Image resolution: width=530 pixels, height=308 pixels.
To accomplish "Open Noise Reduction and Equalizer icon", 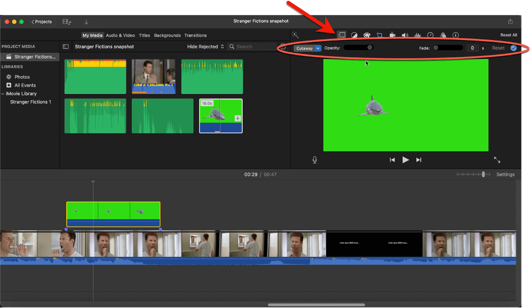I will click(x=418, y=35).
